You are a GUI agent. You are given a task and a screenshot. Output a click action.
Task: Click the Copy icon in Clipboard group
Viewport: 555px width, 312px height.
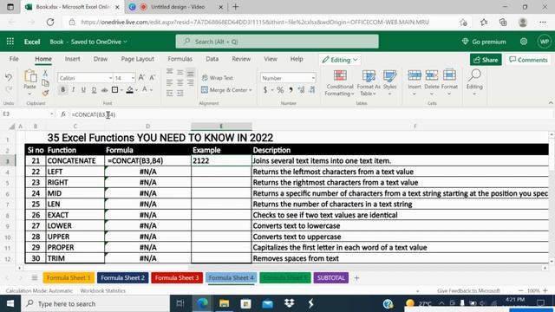[45, 83]
